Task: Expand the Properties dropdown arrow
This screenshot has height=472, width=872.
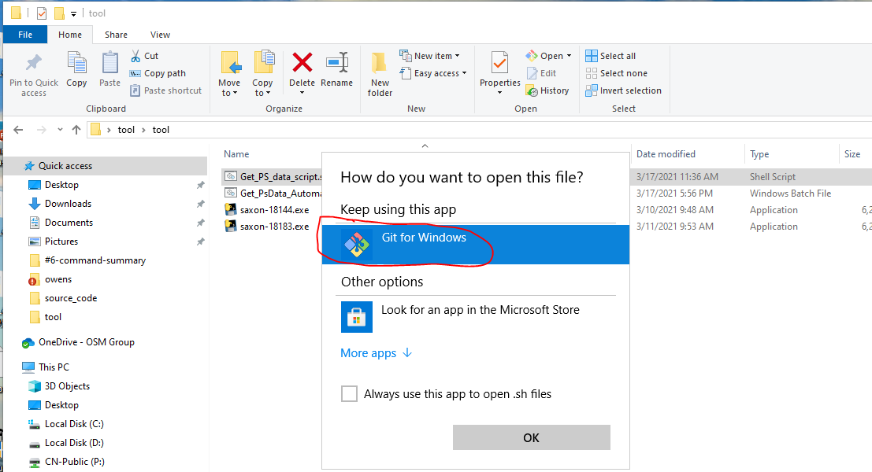Action: point(499,93)
